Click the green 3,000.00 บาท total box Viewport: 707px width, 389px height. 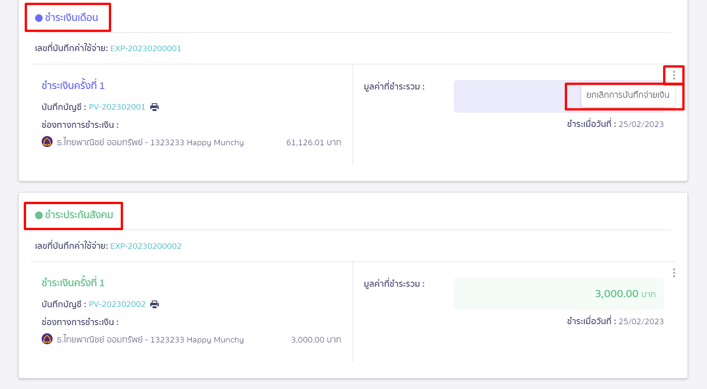coord(558,294)
